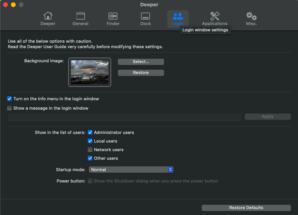
Task: Click the 'Startup mode:' label
Action: click(x=70, y=170)
